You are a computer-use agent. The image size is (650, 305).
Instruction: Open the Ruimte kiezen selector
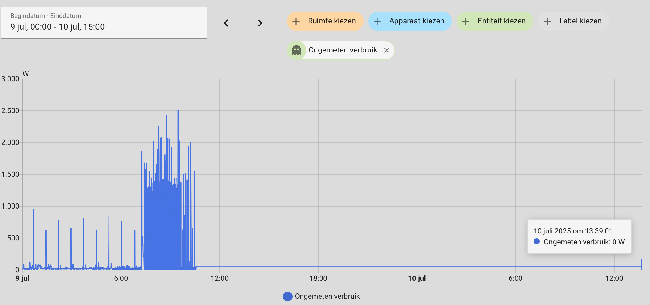325,21
